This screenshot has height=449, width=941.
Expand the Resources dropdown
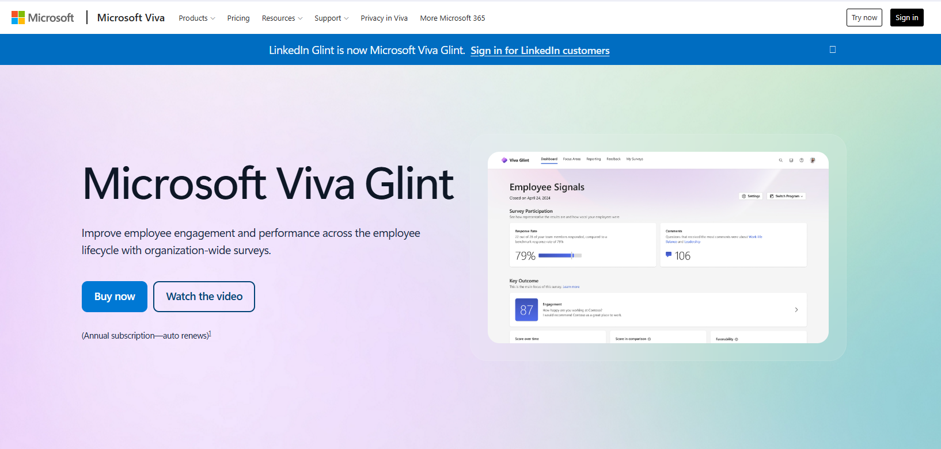[x=282, y=18]
